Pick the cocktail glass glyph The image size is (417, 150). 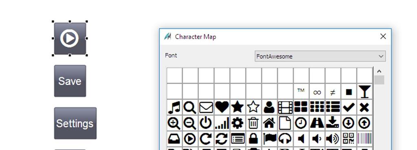tap(364, 92)
